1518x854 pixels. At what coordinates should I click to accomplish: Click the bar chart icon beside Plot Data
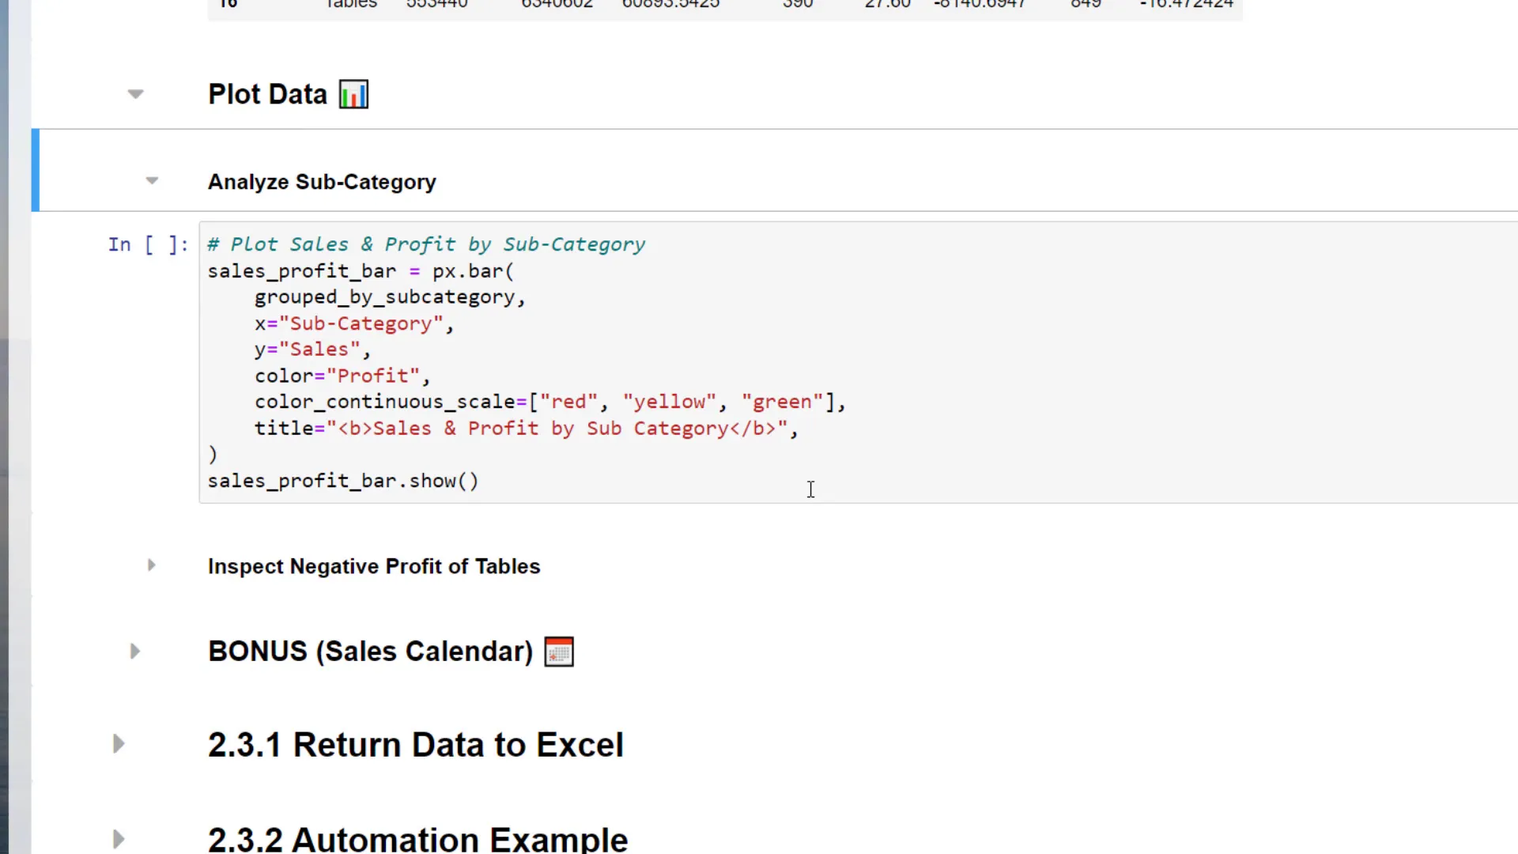pyautogui.click(x=353, y=94)
